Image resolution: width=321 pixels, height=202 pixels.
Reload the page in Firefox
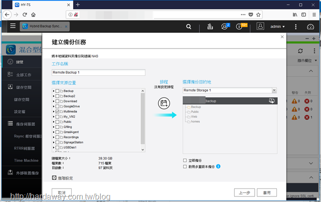[x=25, y=14]
